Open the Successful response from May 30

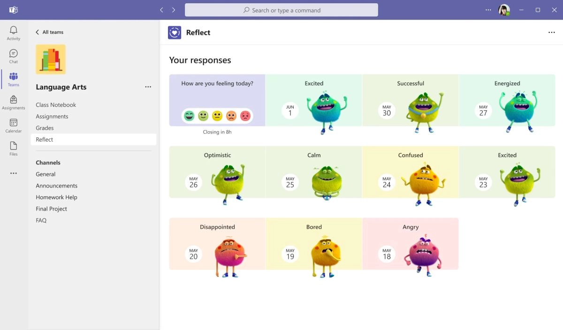pos(411,100)
